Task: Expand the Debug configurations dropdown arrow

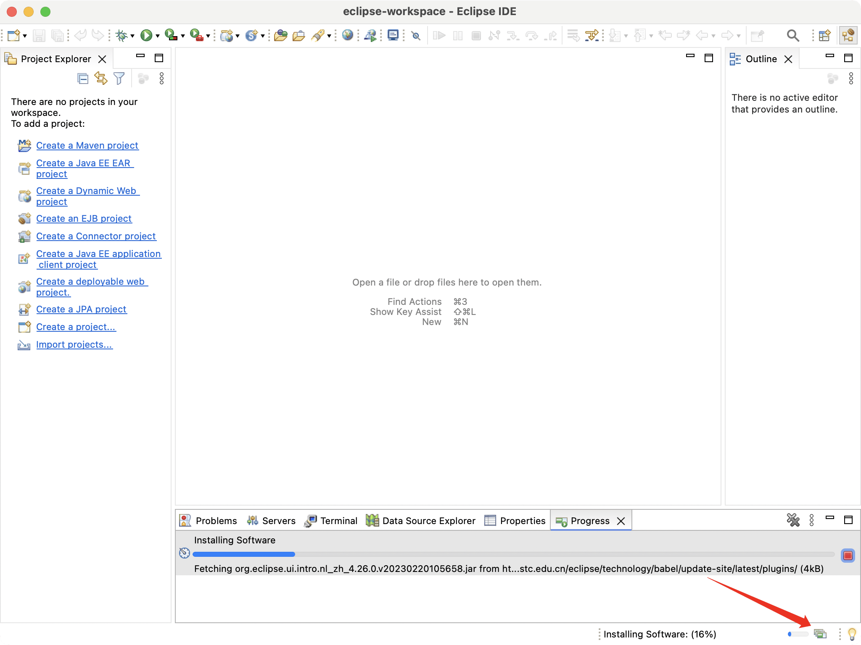Action: click(132, 36)
